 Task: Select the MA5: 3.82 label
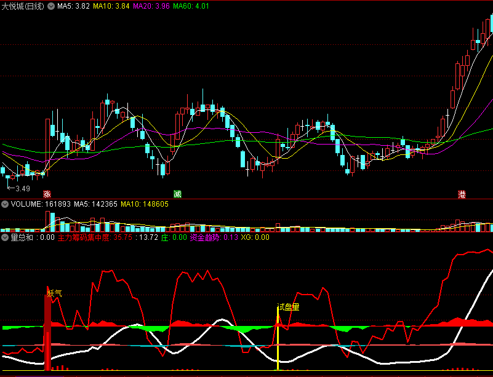coord(73,6)
